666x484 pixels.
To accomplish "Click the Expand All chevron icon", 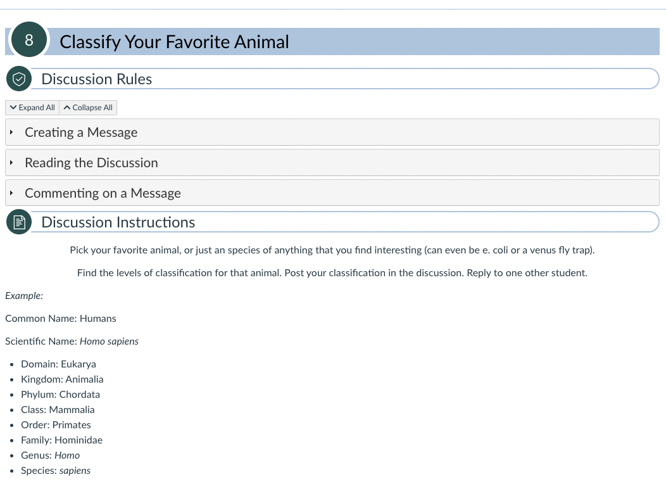I will [13, 108].
